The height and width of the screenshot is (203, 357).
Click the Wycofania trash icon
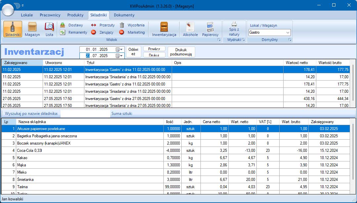[122, 25]
